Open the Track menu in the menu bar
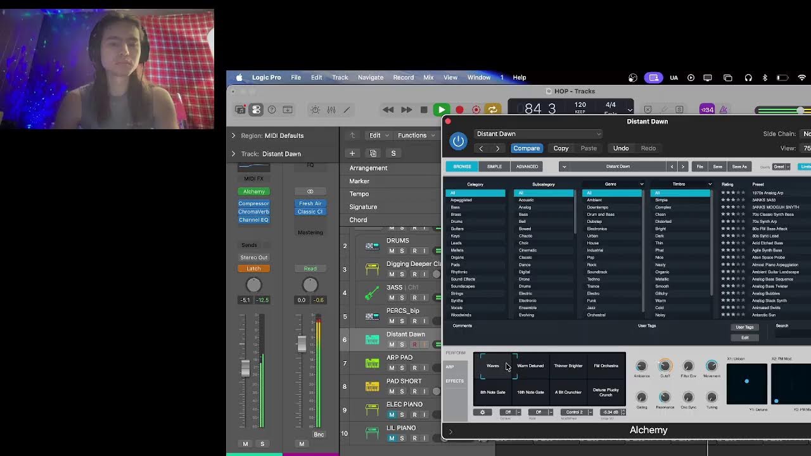 click(x=340, y=77)
